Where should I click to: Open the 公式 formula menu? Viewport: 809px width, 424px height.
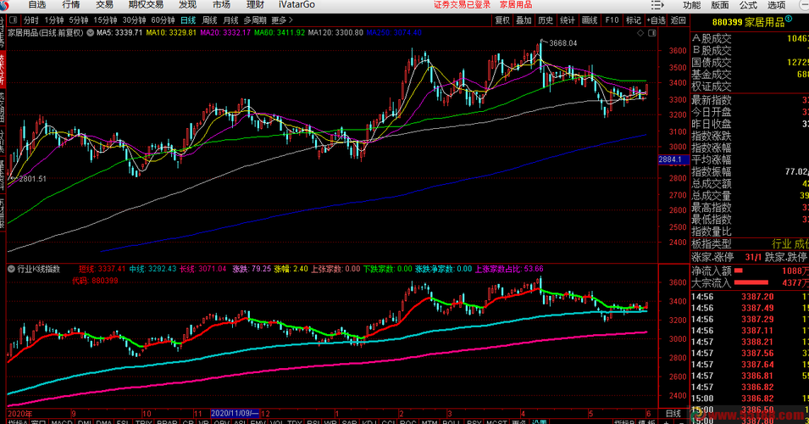(x=748, y=5)
